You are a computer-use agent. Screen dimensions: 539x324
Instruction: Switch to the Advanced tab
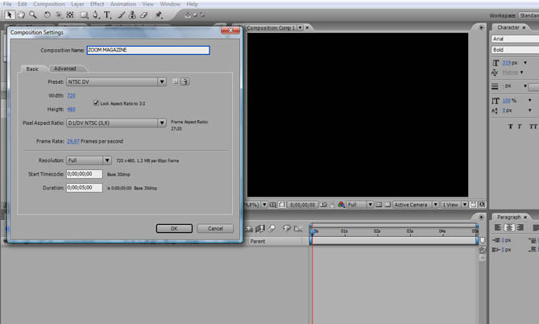click(x=64, y=69)
